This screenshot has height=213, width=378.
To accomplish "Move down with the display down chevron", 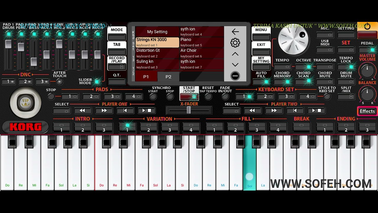I will point(235,65).
